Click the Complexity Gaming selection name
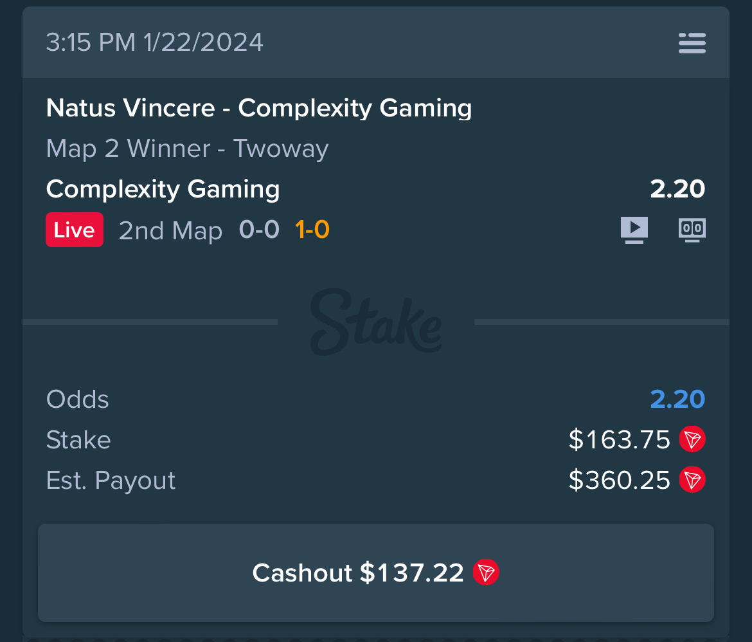The height and width of the screenshot is (642, 752). pos(163,188)
